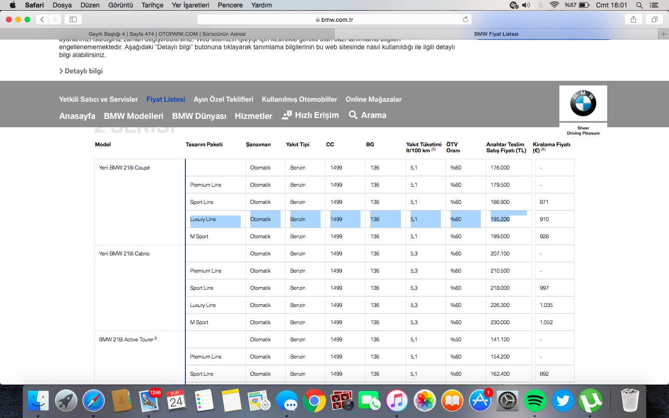The width and height of the screenshot is (669, 418).
Task: Open Reminders icon in Dock
Action: [x=204, y=401]
